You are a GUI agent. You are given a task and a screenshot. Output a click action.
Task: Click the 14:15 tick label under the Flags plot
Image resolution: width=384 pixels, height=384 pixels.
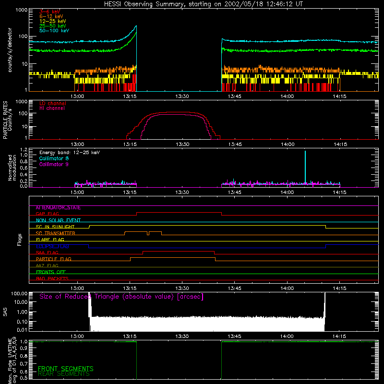pos(339,288)
